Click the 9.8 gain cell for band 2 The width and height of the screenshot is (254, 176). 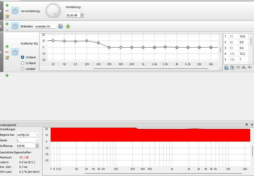coord(243,42)
